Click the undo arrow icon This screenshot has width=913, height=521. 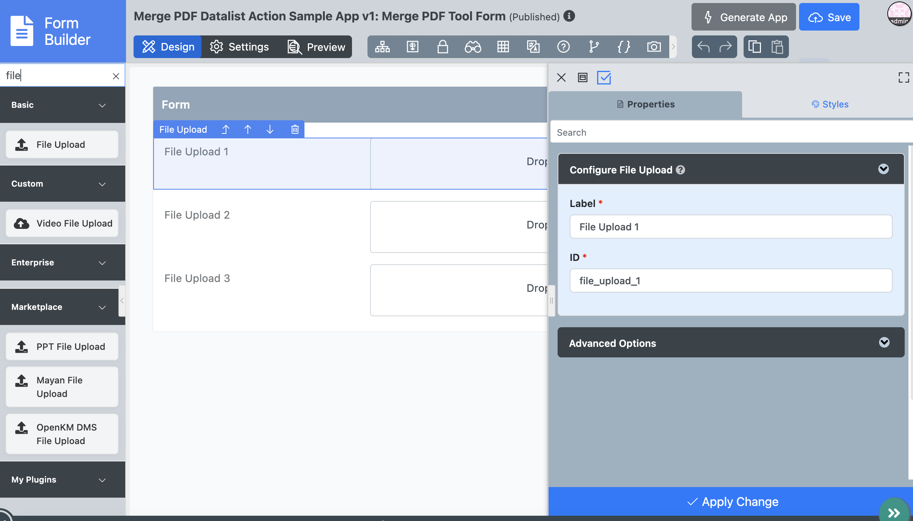[x=703, y=47]
